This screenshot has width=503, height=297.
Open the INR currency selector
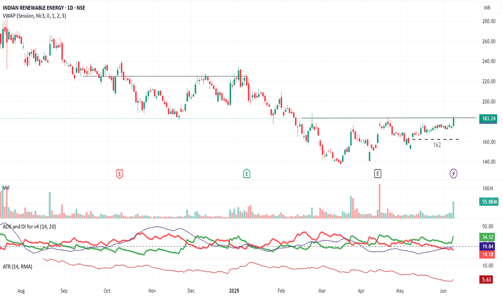pyautogui.click(x=491, y=8)
